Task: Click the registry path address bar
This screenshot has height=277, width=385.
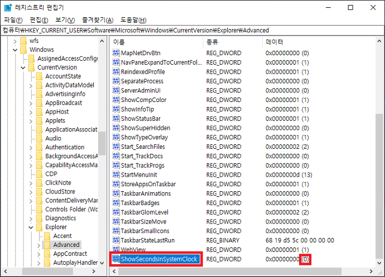Action: pos(192,30)
